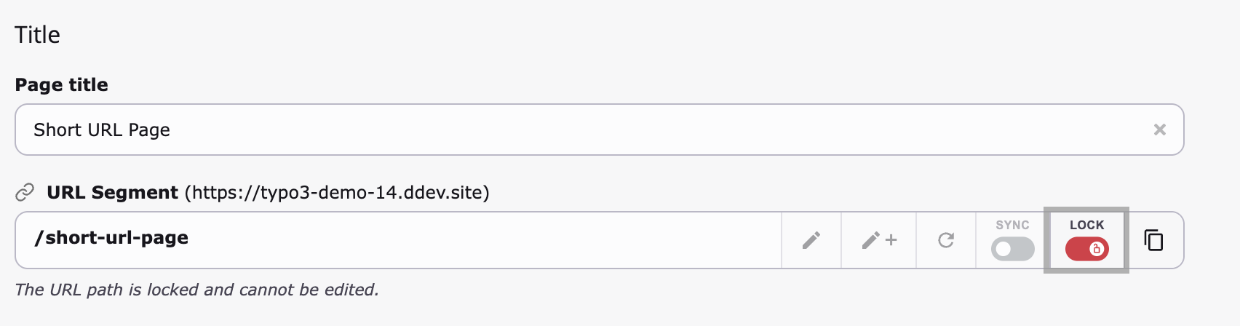
Task: Select the "Title" section heading
Action: (x=37, y=35)
